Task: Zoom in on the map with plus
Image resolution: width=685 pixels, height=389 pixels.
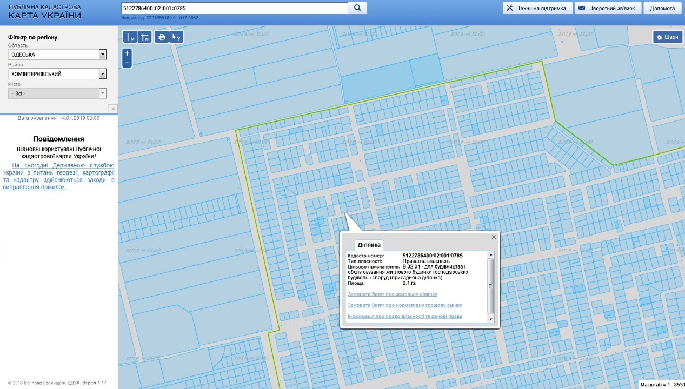Action: coord(127,53)
